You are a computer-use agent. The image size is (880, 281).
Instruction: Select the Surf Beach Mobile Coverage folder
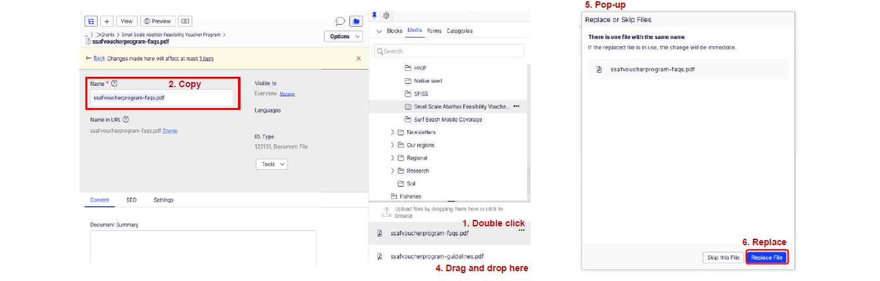click(447, 120)
